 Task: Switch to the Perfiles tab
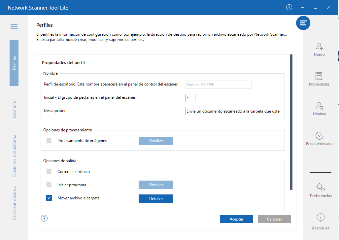[14, 63]
